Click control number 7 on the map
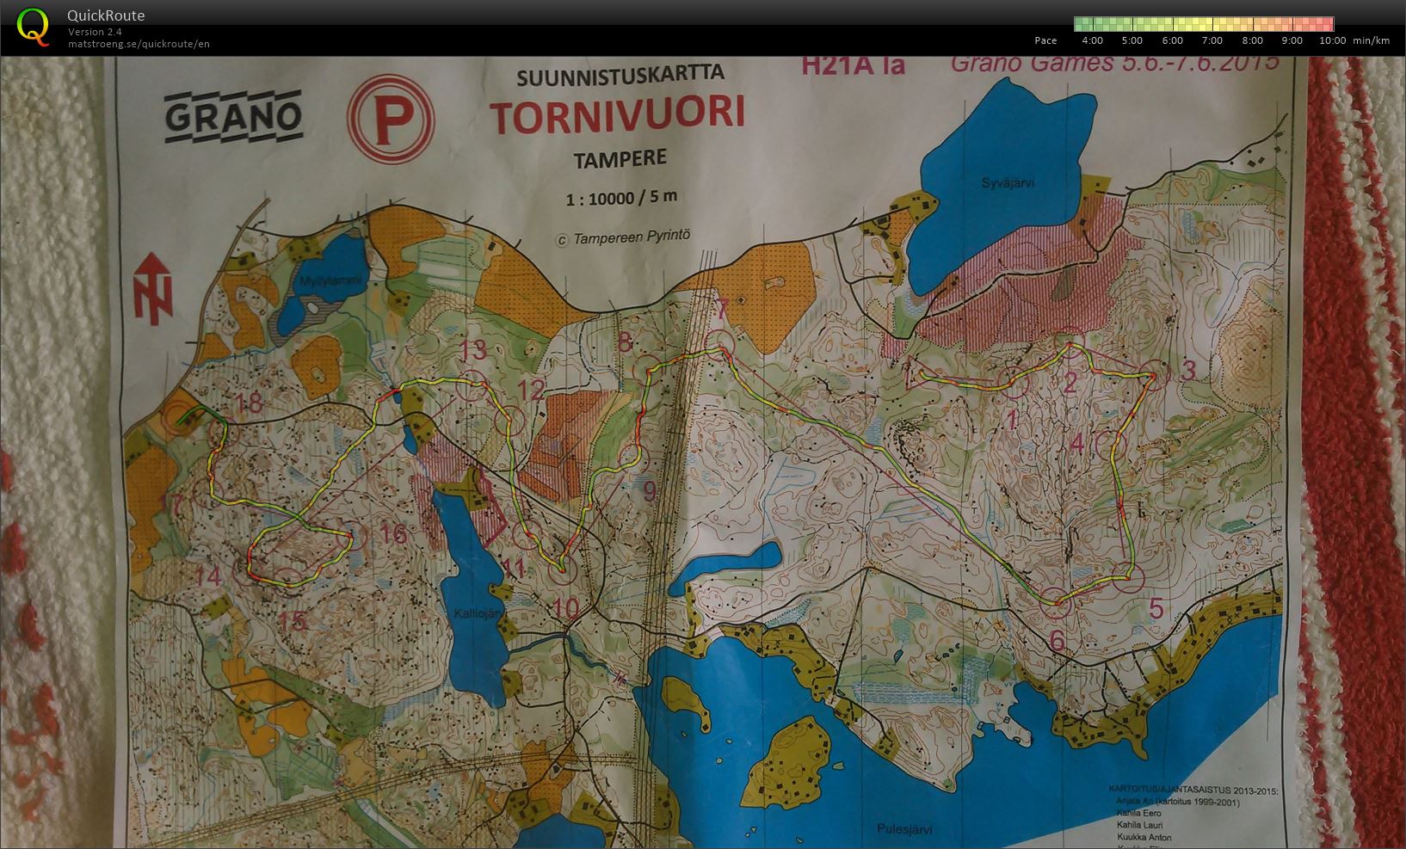This screenshot has height=849, width=1406. 721,309
